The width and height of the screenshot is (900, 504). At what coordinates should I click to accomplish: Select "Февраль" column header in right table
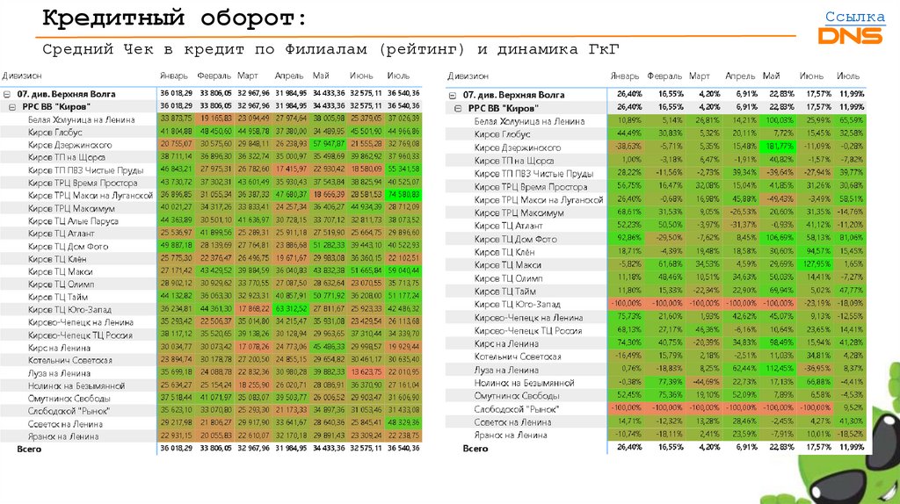pos(664,76)
